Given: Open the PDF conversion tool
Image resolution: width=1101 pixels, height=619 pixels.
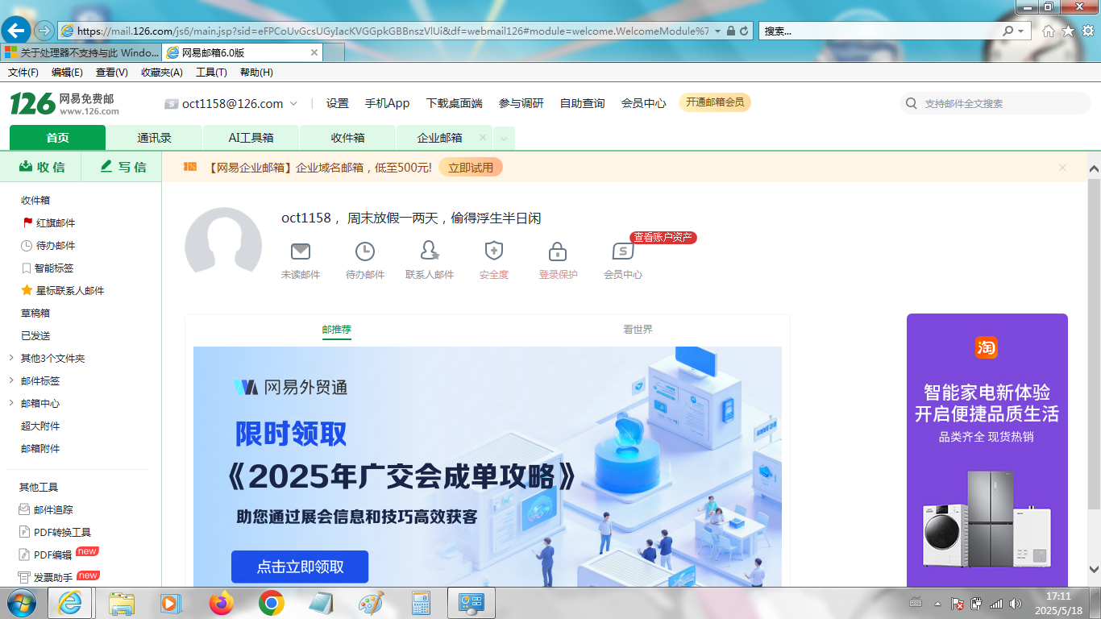Looking at the screenshot, I should pyautogui.click(x=55, y=532).
